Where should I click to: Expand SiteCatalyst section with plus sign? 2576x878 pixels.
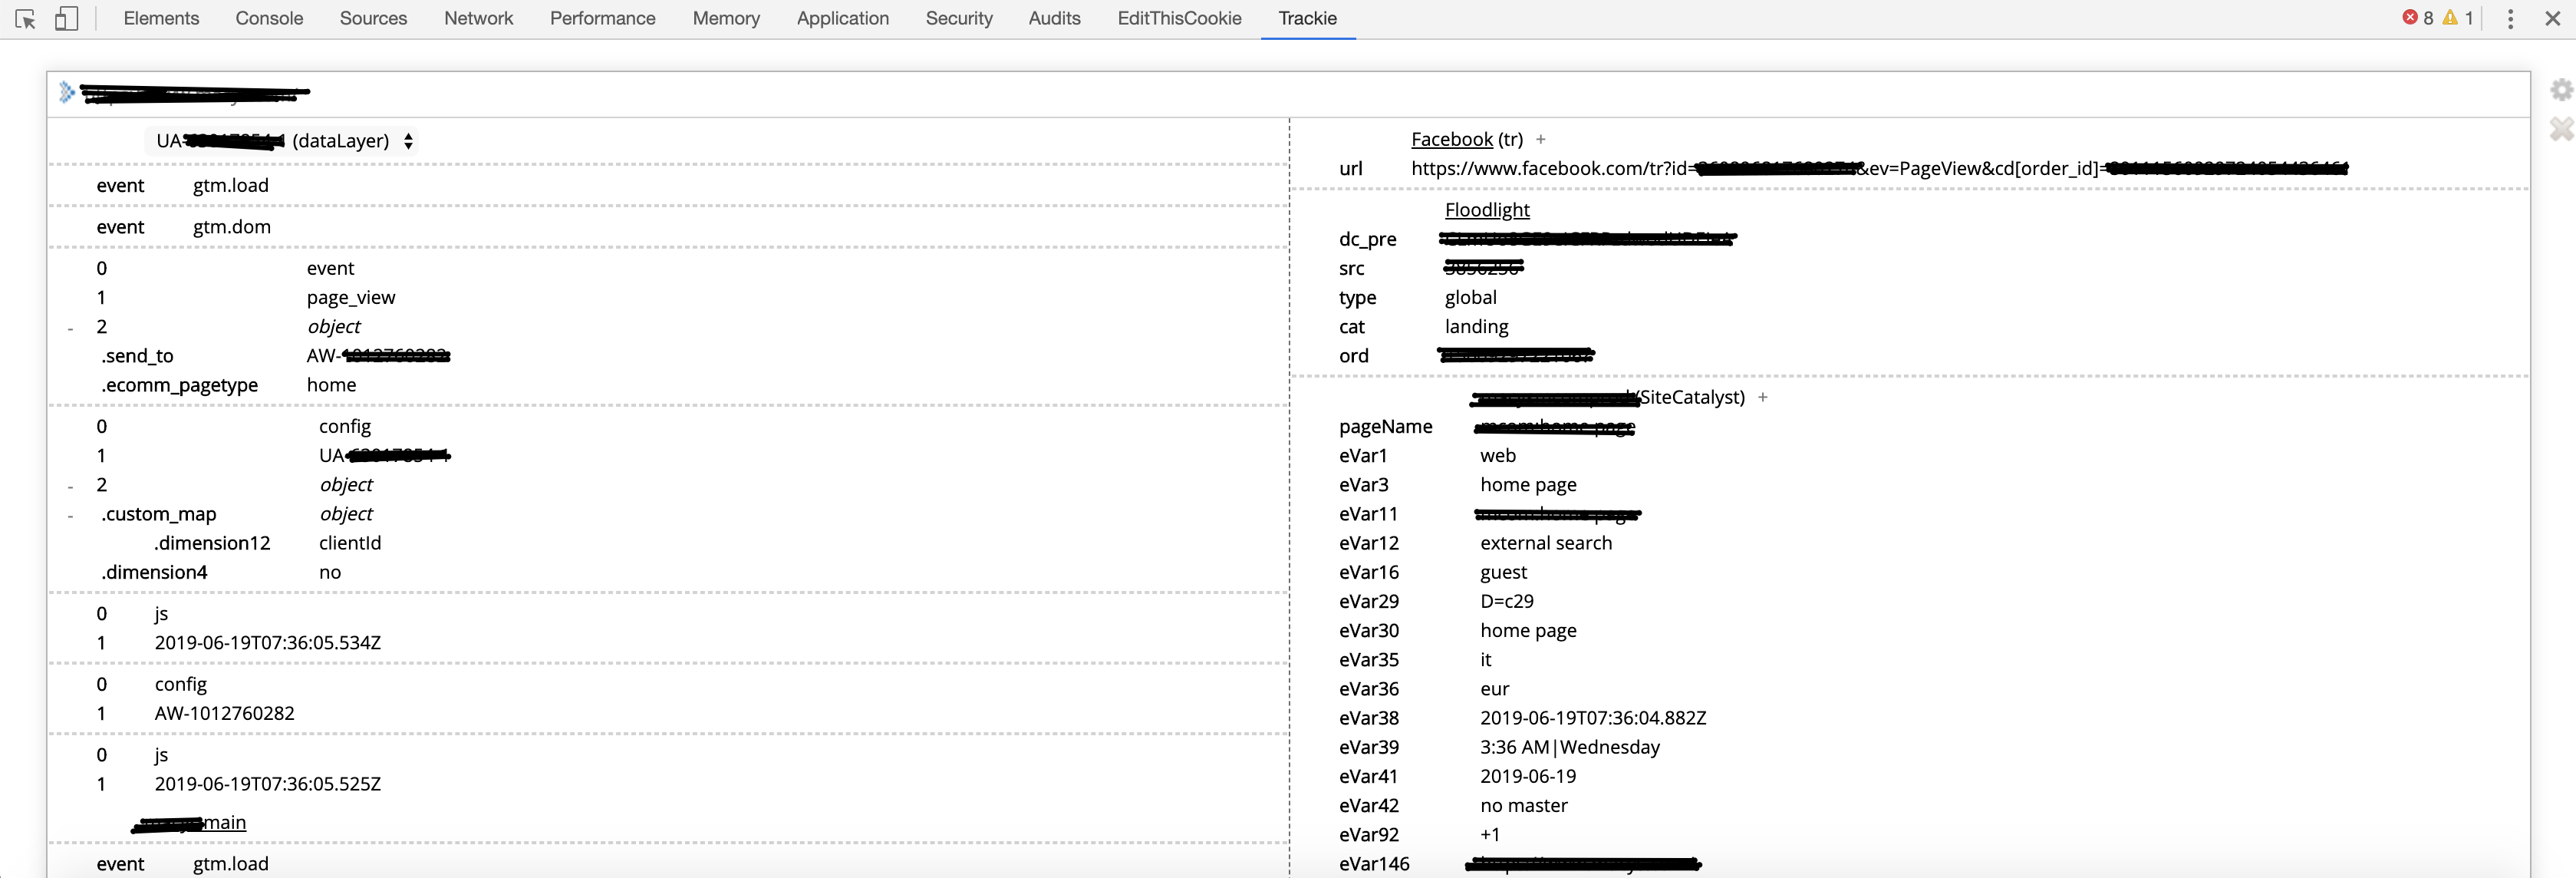[1763, 397]
